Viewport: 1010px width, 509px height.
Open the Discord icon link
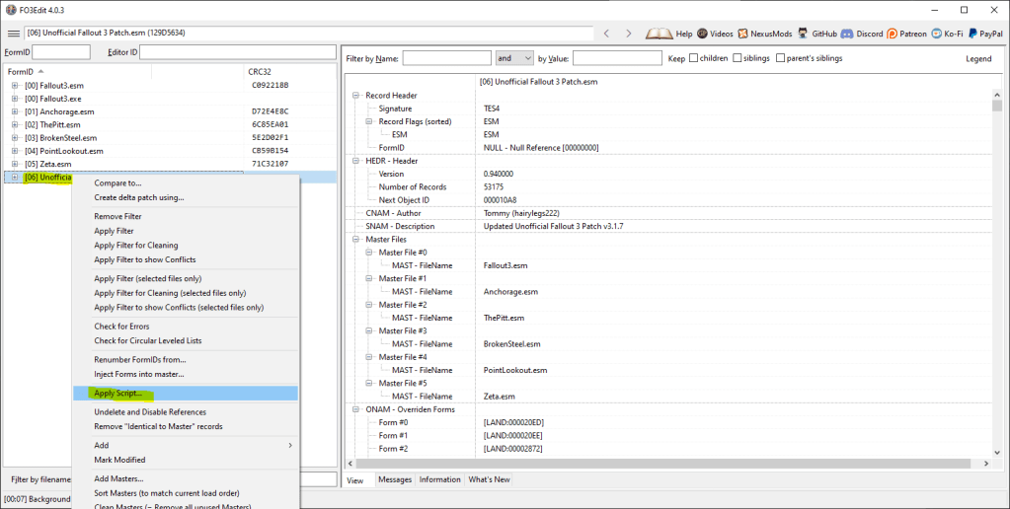848,34
